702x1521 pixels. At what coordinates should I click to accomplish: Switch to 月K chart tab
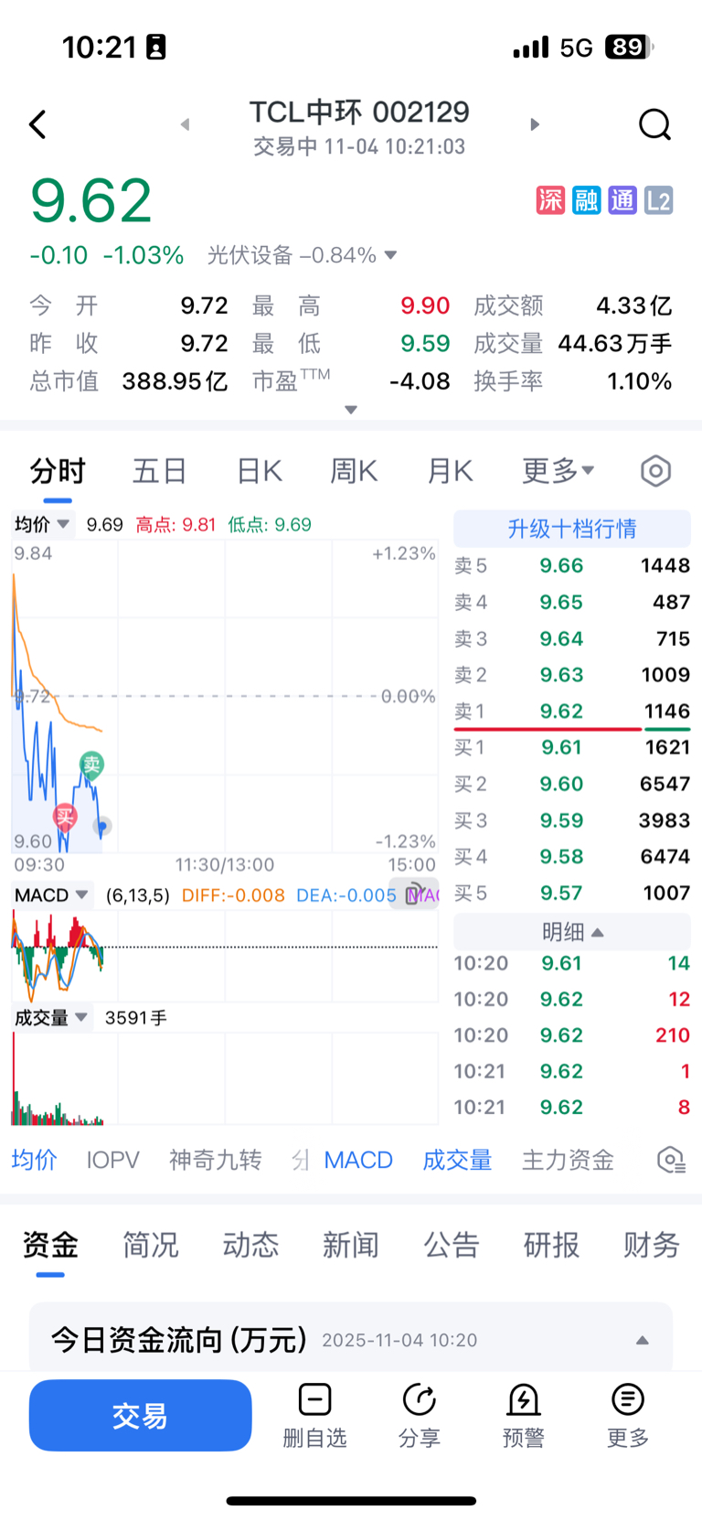pyautogui.click(x=450, y=471)
